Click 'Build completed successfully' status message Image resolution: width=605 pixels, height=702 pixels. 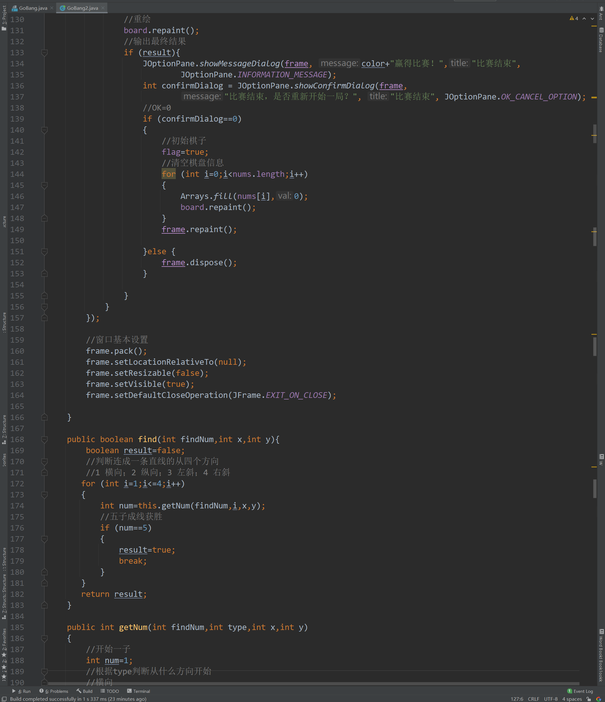click(78, 699)
